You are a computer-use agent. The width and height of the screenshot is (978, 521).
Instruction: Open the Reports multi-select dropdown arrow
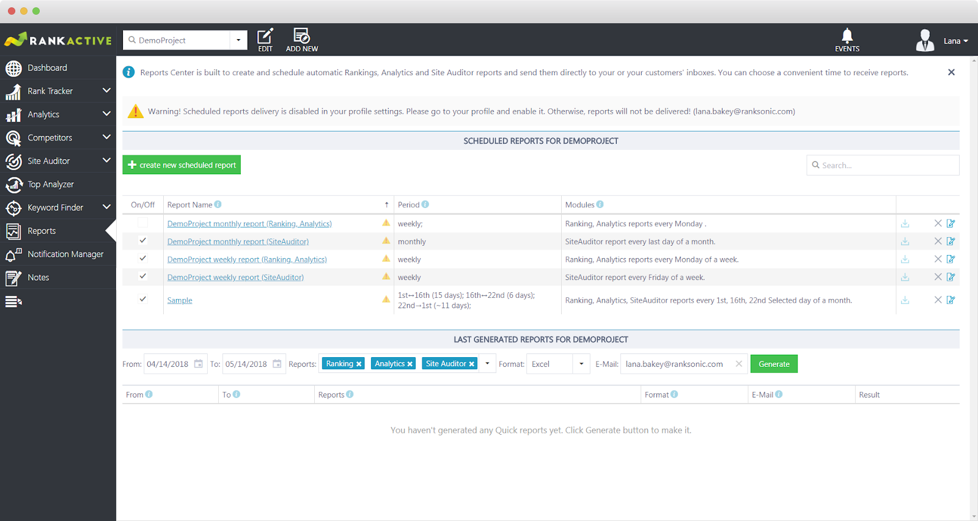tap(487, 364)
